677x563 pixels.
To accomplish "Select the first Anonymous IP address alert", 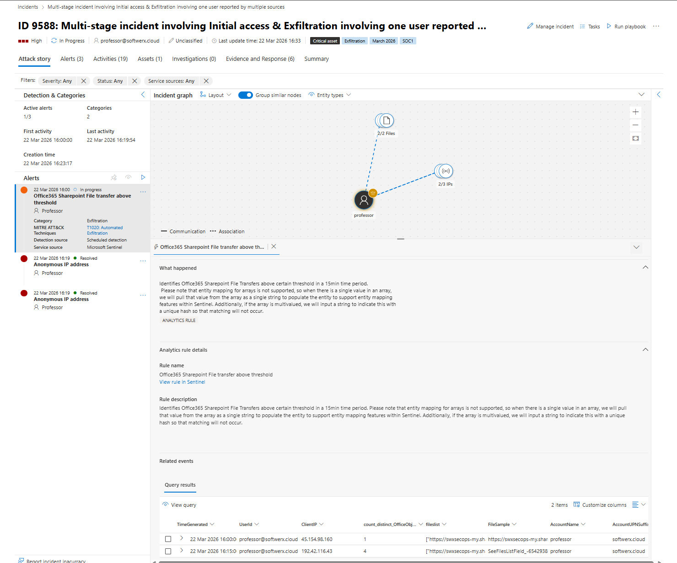I will point(82,266).
